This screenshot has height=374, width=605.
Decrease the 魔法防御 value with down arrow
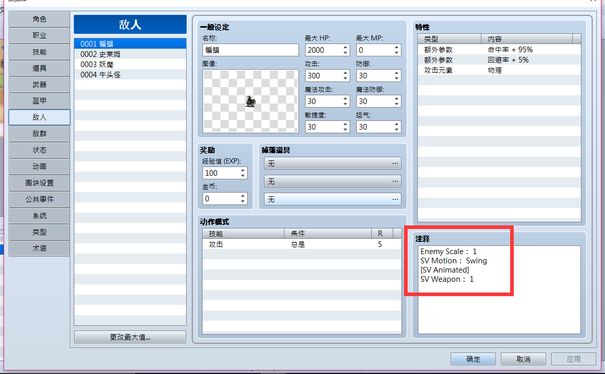397,104
